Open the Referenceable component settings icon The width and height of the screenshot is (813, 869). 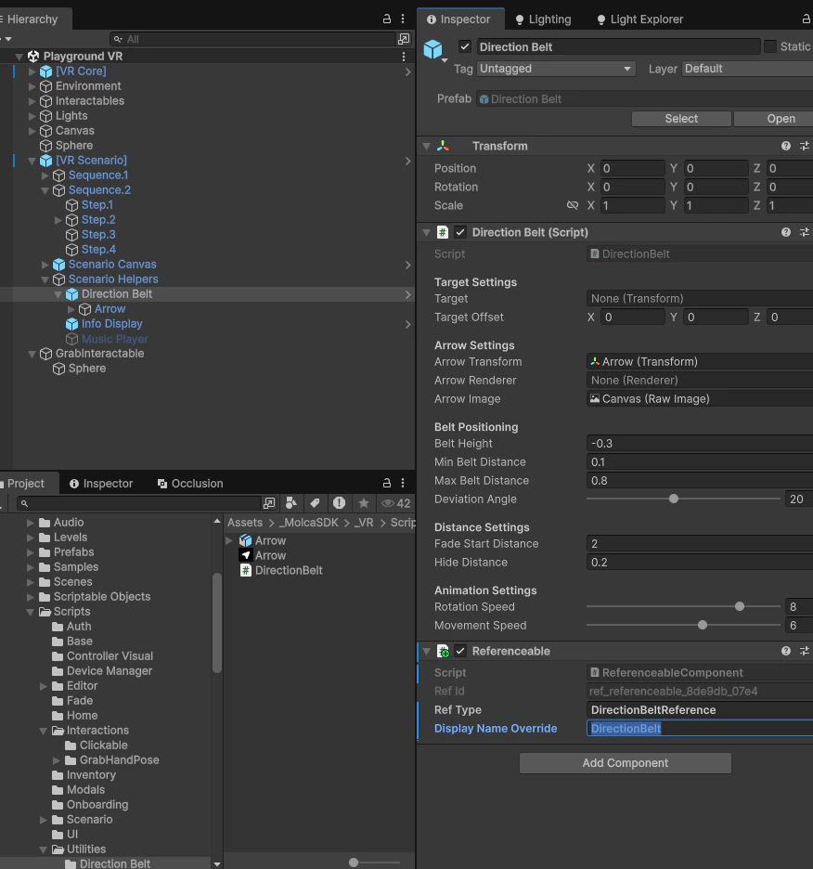(804, 651)
